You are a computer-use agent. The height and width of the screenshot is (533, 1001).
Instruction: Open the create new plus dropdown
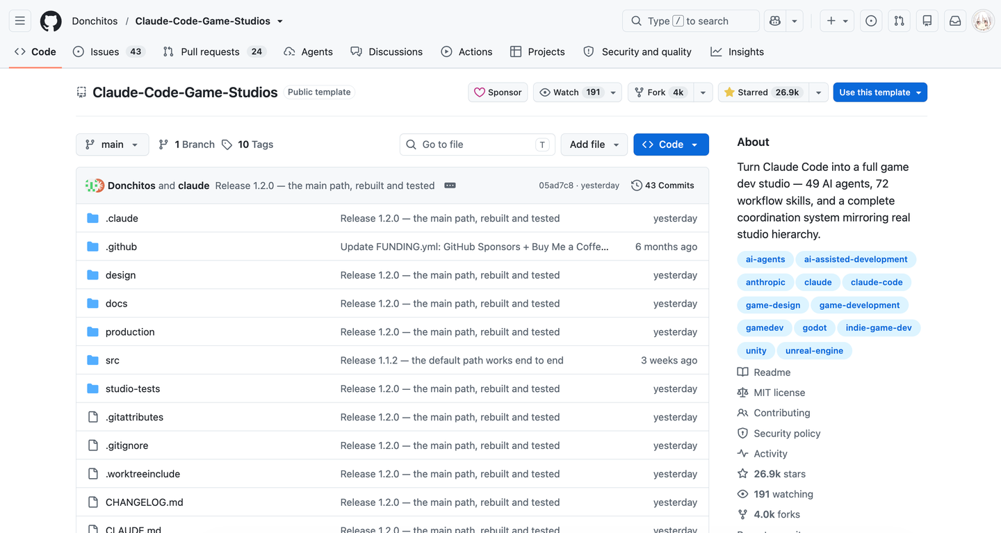click(837, 21)
